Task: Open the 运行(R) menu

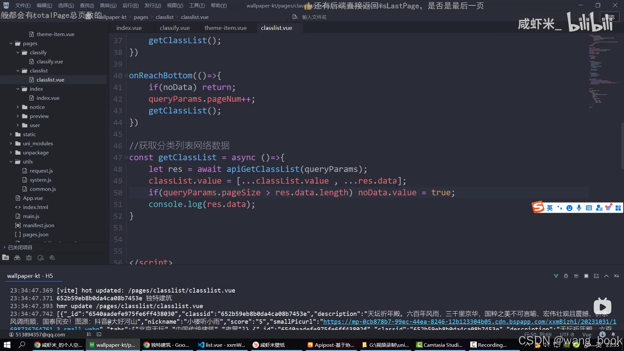Action: coord(130,6)
